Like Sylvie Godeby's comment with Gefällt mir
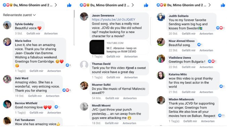This screenshot has height=127, width=227. coord(33,33)
